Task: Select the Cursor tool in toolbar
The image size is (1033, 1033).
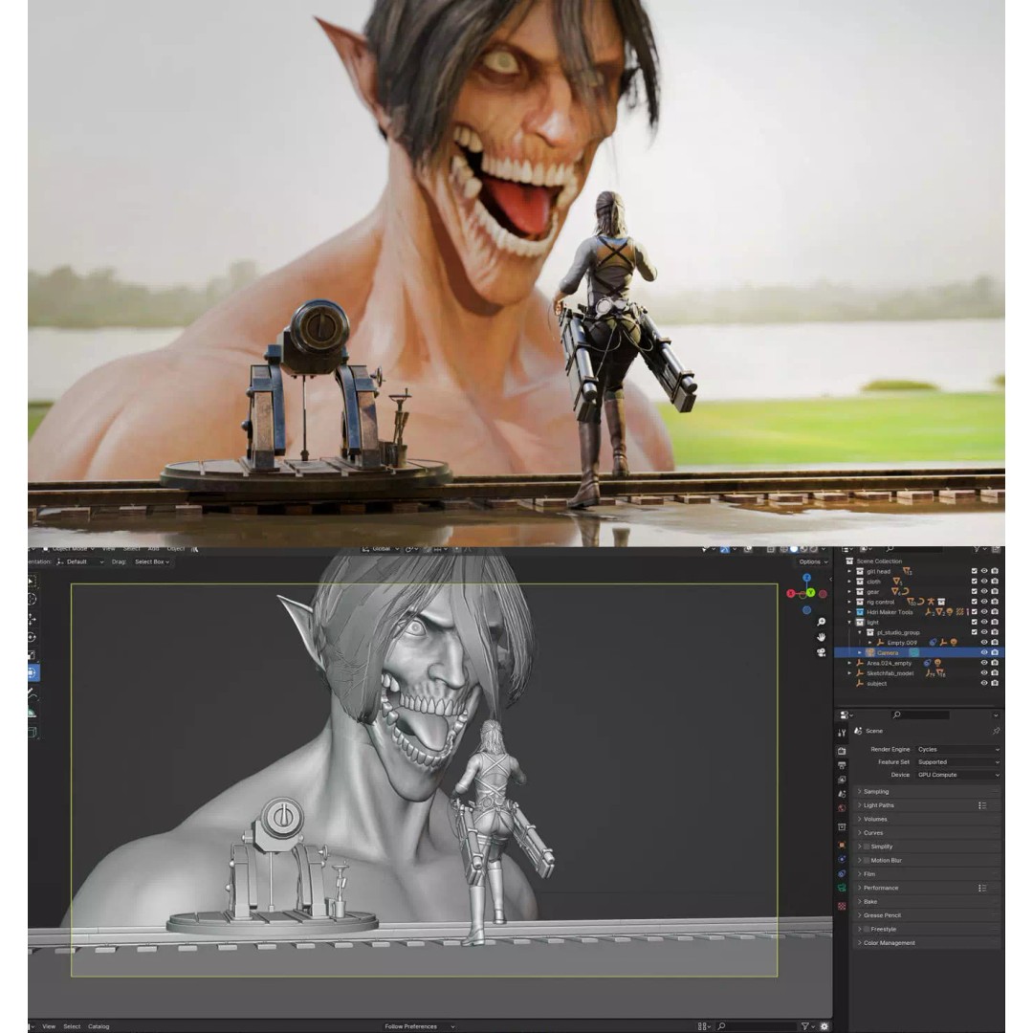Action: pyautogui.click(x=33, y=599)
